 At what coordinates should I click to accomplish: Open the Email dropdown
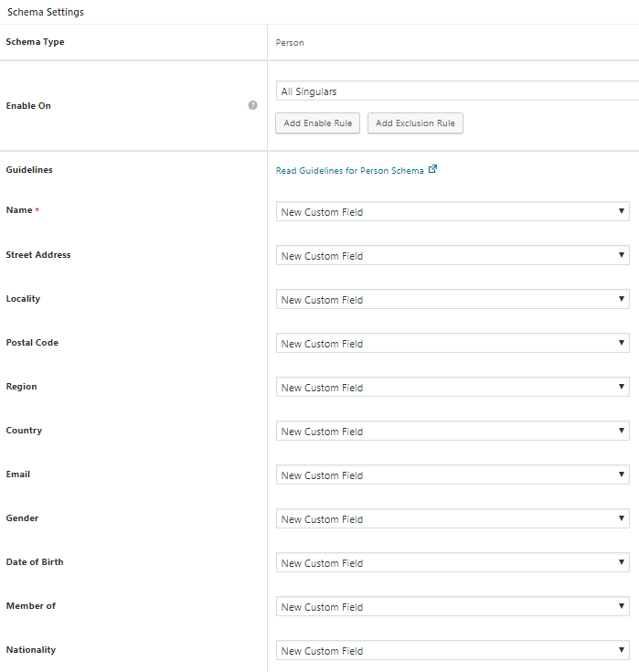(453, 475)
